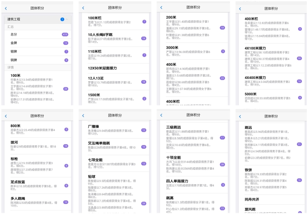Screen dimensions: 307x214
Task: Collapse the 建筑工程 section chevron
Action: tap(67, 19)
